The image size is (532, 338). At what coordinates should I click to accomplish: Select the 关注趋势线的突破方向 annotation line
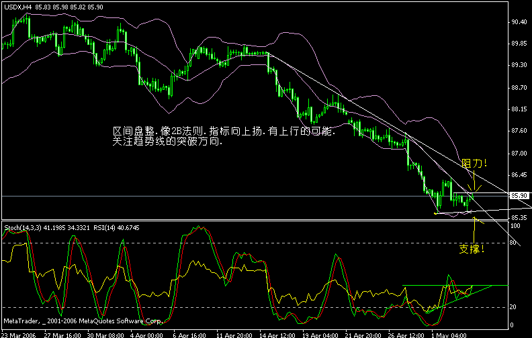click(168, 142)
